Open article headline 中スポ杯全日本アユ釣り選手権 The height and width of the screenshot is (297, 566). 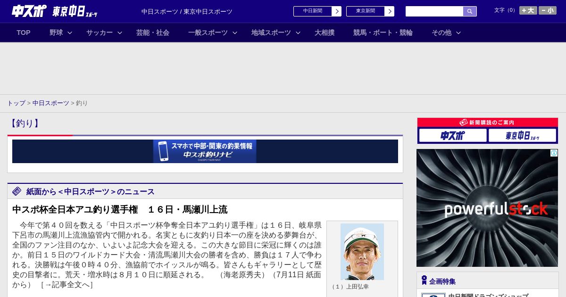coord(120,209)
